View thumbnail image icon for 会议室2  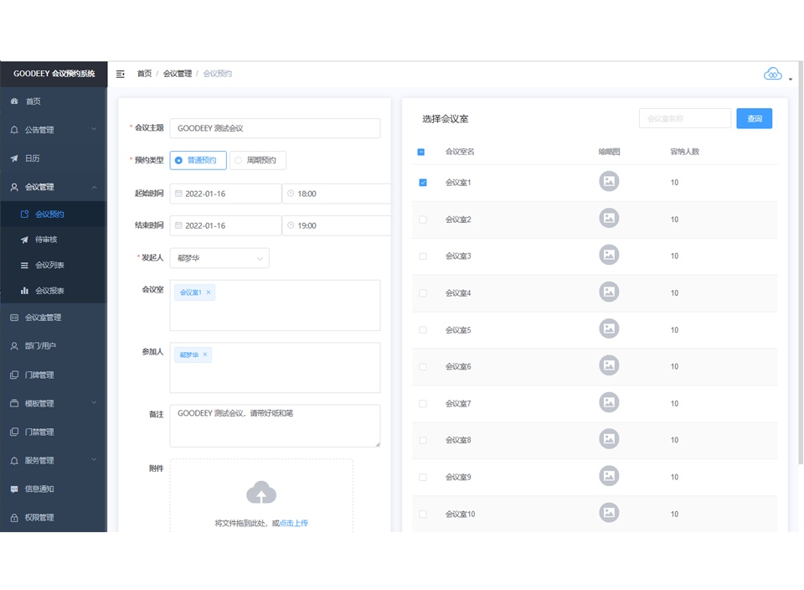tap(609, 218)
